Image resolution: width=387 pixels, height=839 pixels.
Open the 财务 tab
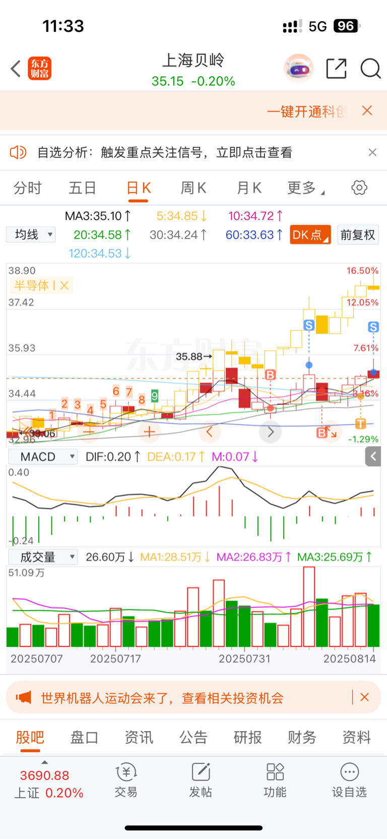tap(302, 738)
